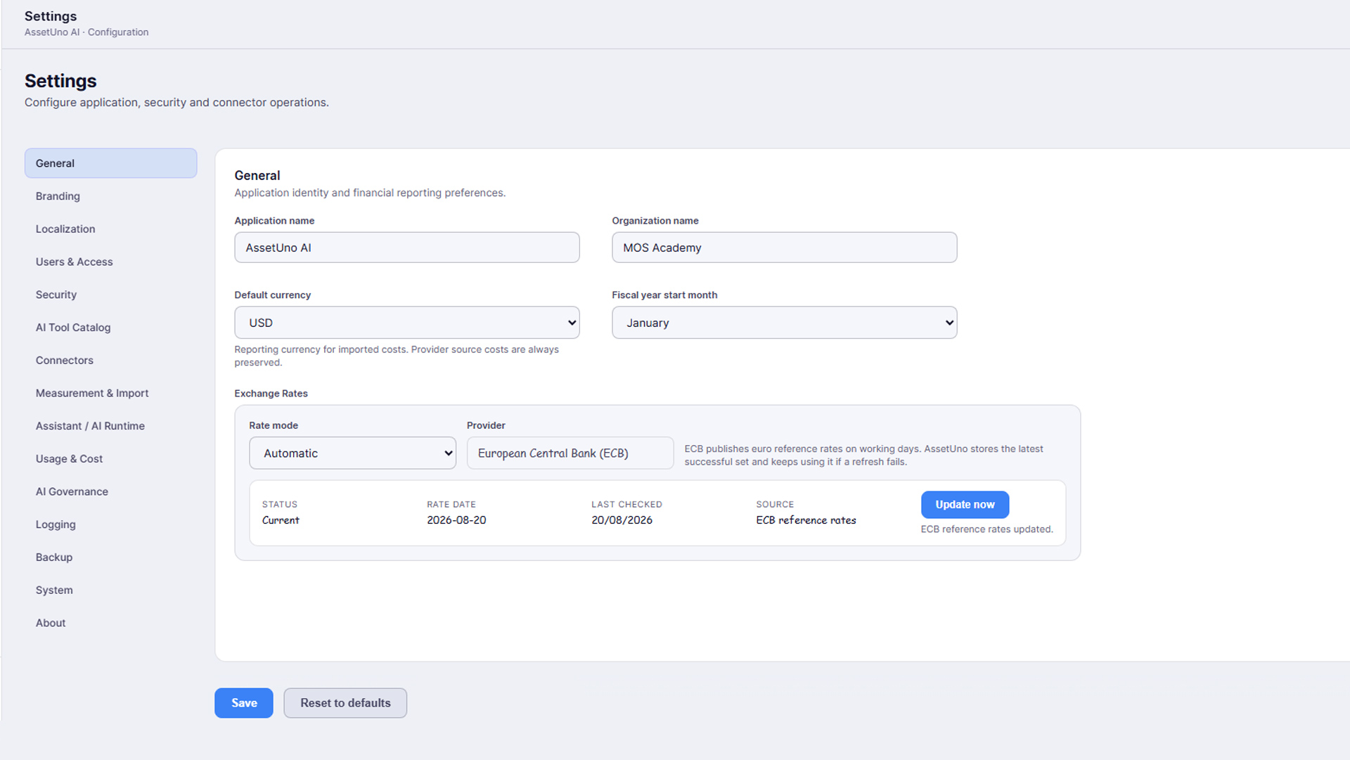This screenshot has width=1350, height=760.
Task: Click 'ECB reference rates updated.' message
Action: tap(986, 529)
